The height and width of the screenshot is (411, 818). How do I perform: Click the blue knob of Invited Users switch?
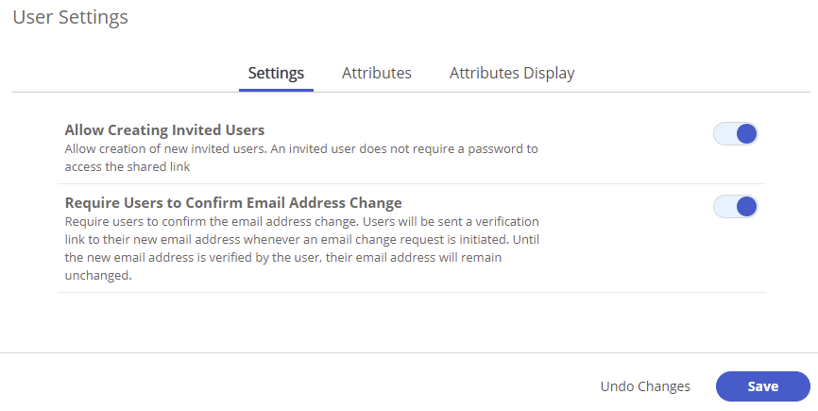coord(746,133)
